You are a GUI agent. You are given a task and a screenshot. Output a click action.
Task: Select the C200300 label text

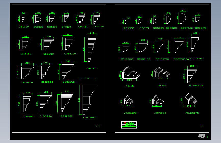[x=67, y=116]
